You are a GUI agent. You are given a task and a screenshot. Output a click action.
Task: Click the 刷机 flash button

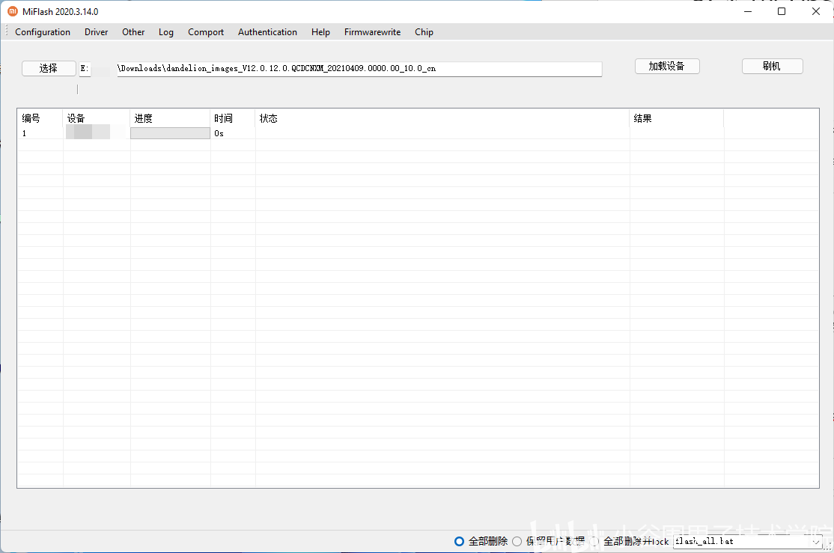(x=773, y=66)
